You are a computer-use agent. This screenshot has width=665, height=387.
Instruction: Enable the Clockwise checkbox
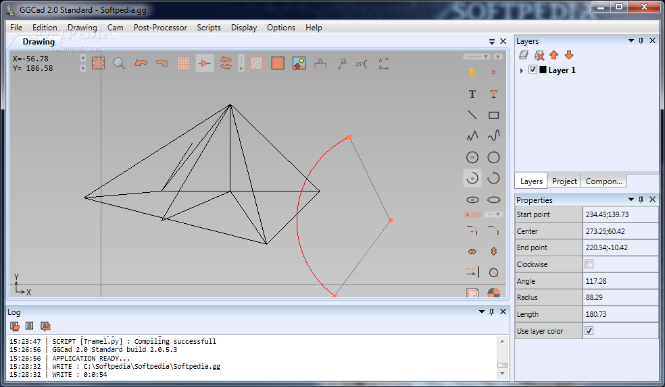click(589, 264)
